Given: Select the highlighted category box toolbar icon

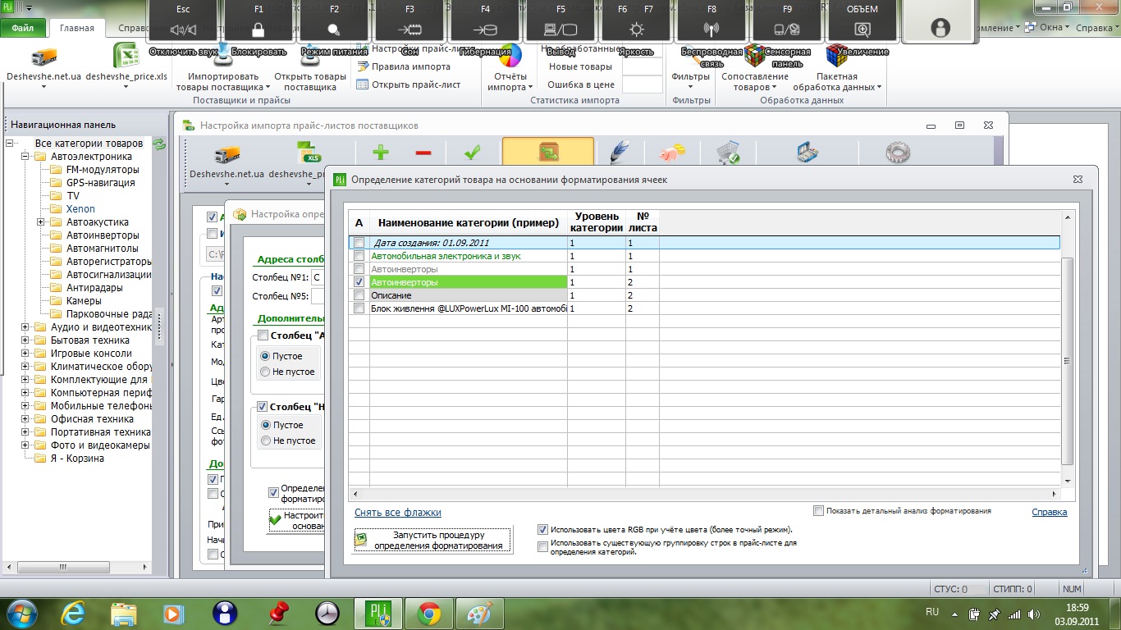Looking at the screenshot, I should click(547, 153).
